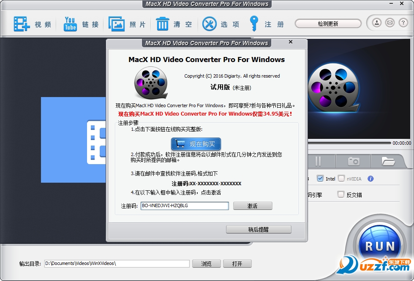Click the browse (浏览) button

207,264
